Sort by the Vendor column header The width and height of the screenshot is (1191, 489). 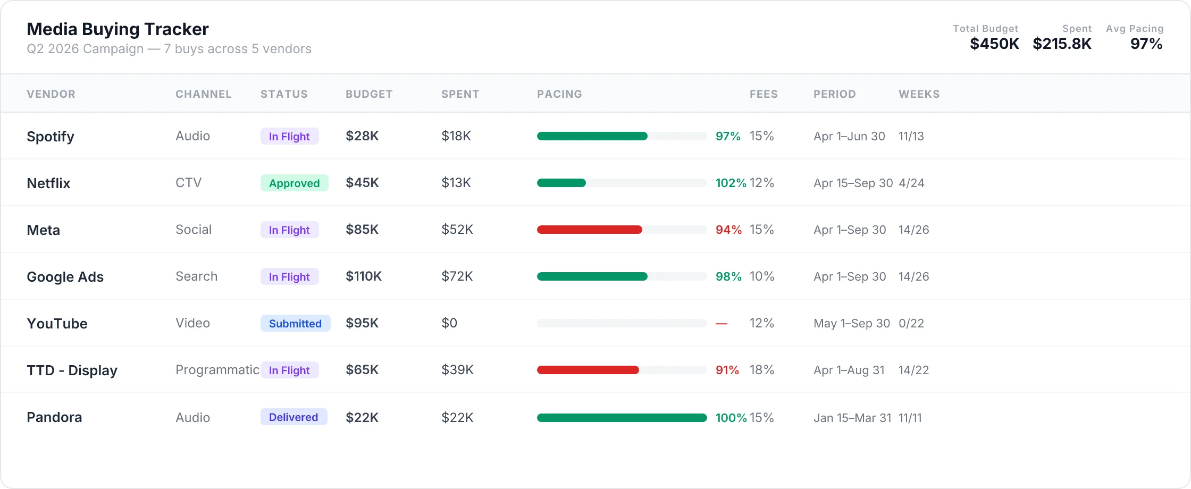point(51,94)
